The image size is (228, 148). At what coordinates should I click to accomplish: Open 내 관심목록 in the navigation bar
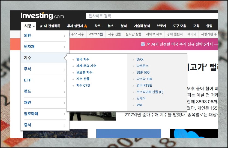[x=52, y=26]
